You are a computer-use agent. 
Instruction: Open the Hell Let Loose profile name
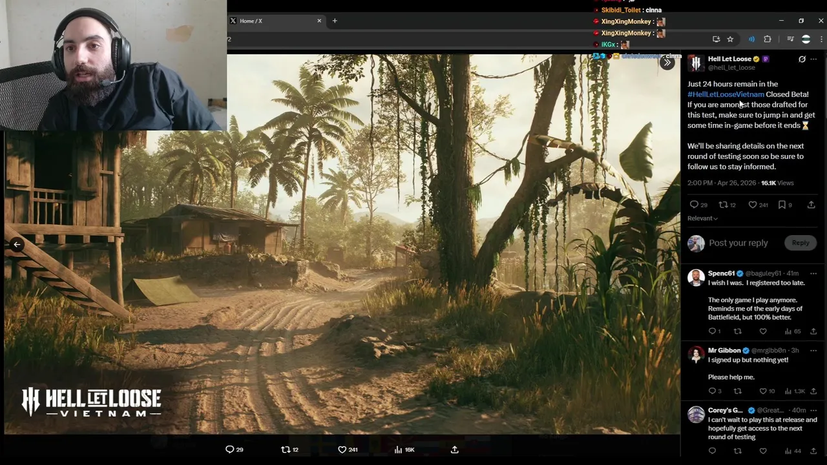[729, 59]
